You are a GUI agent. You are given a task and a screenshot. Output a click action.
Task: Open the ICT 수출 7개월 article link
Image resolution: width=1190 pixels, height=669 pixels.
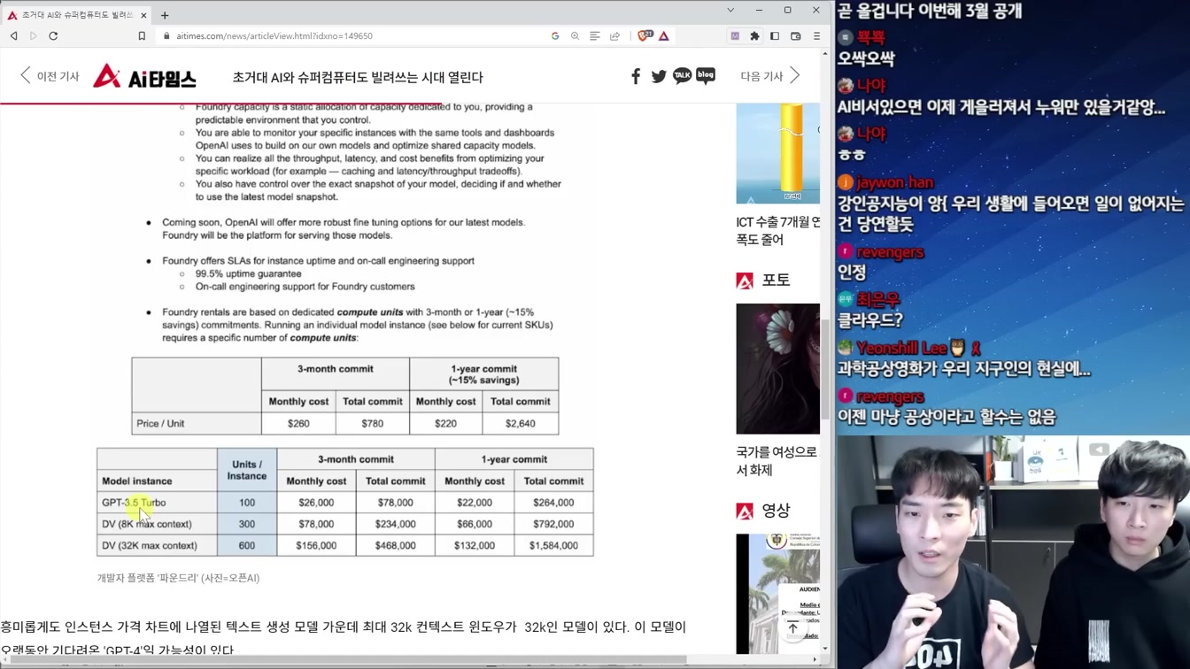tap(778, 231)
